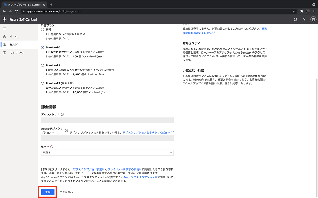The width and height of the screenshot is (318, 198).
Task: Open サブスクリプションを作成してください link
Action: [x=148, y=132]
